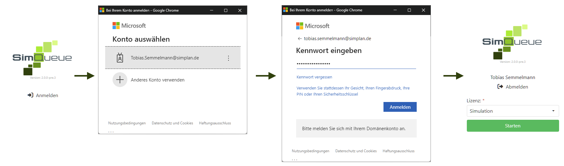The width and height of the screenshot is (564, 166).
Task: Click the Kennwort vergessen link
Action: tap(314, 77)
